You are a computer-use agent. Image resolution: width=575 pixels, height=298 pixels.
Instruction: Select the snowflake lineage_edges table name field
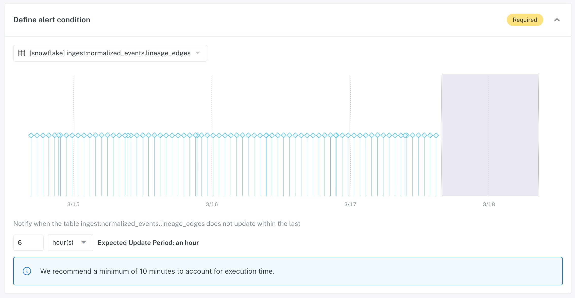110,53
